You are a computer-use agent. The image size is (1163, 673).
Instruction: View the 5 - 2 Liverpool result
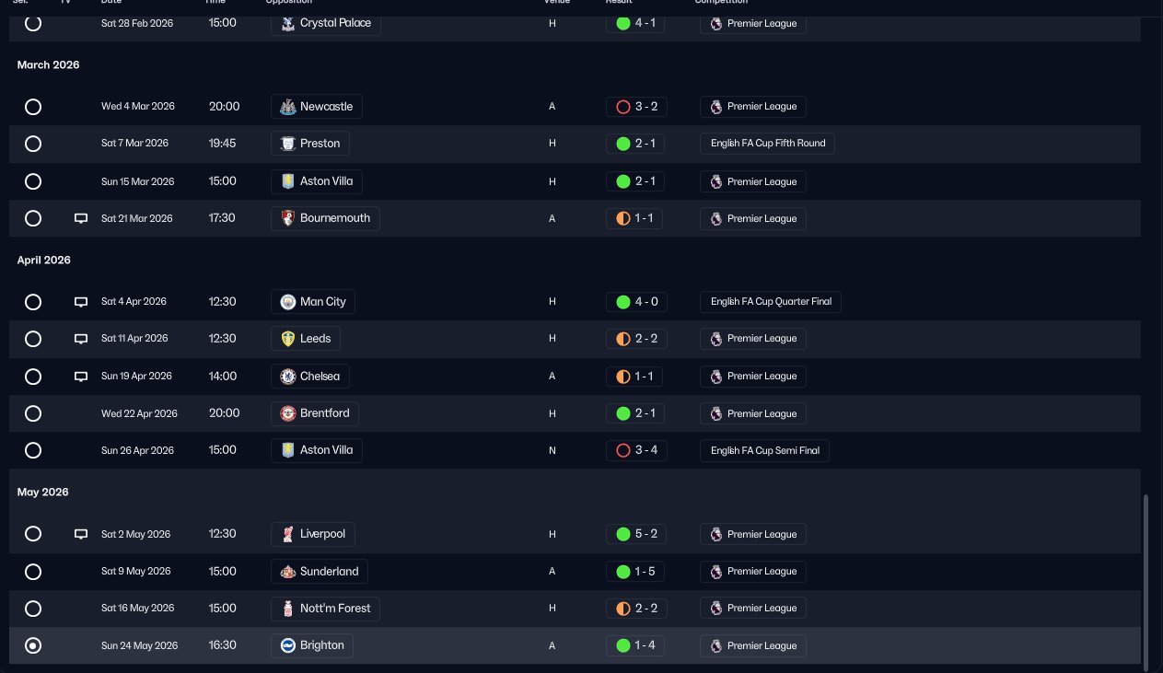[x=636, y=534]
